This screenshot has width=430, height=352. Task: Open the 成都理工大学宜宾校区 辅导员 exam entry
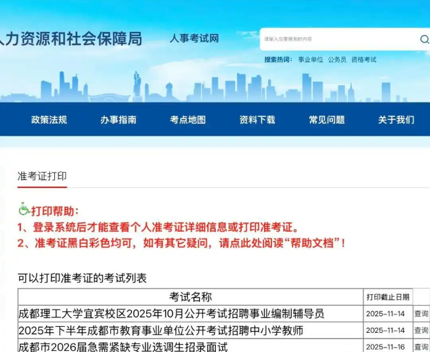click(x=172, y=314)
